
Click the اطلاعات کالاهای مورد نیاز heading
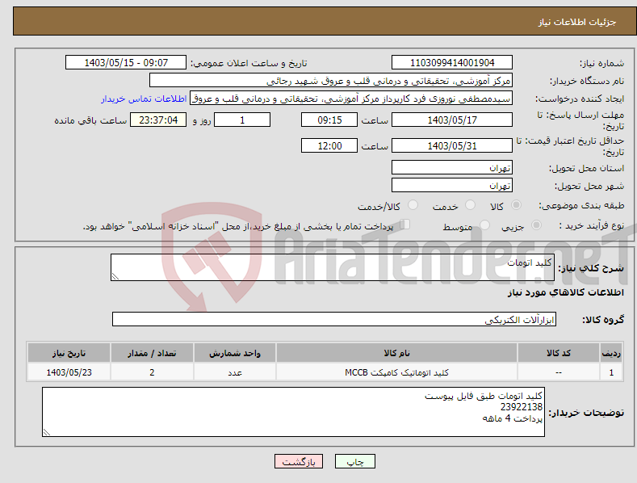(565, 292)
